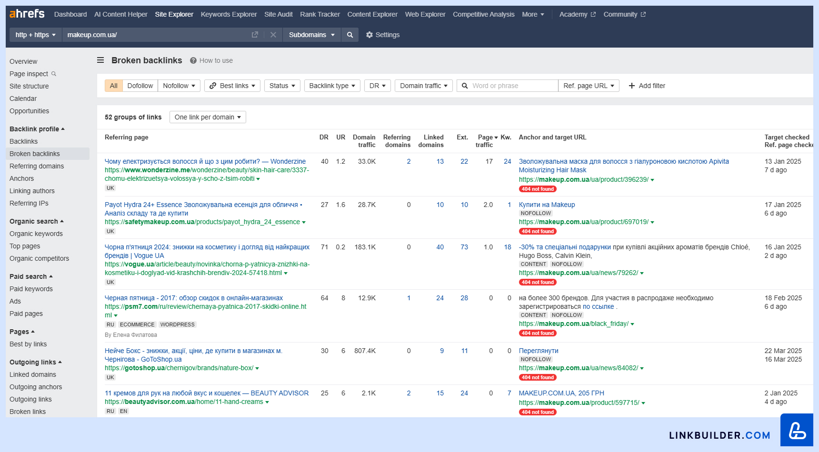Click How to use help icon
The width and height of the screenshot is (819, 452).
point(193,60)
